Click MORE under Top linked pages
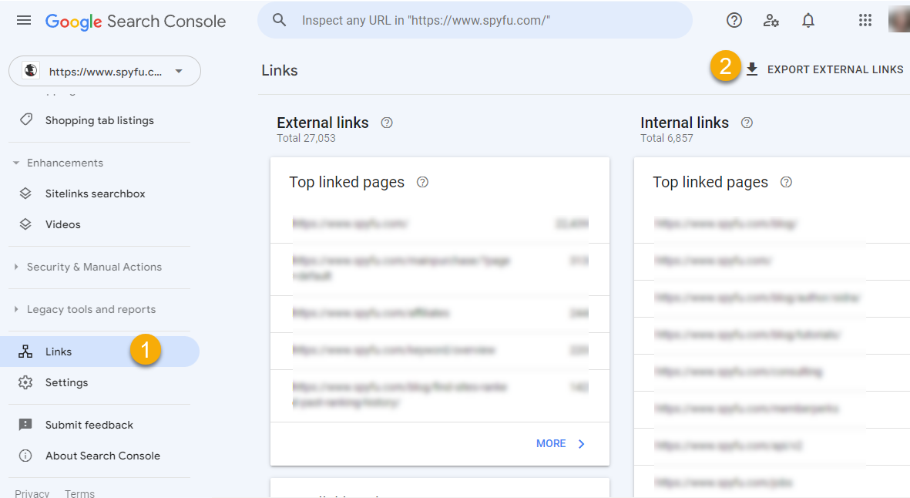The width and height of the screenshot is (910, 498). [551, 443]
